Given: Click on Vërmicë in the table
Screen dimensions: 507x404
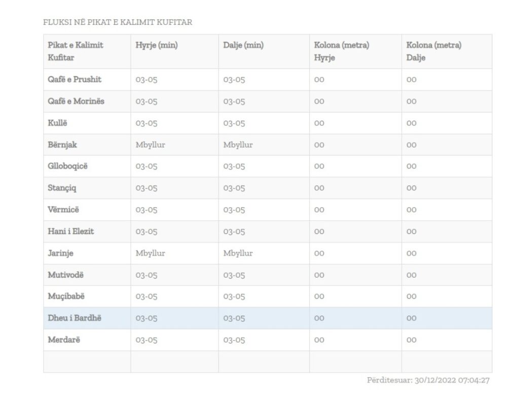Looking at the screenshot, I should tap(64, 210).
